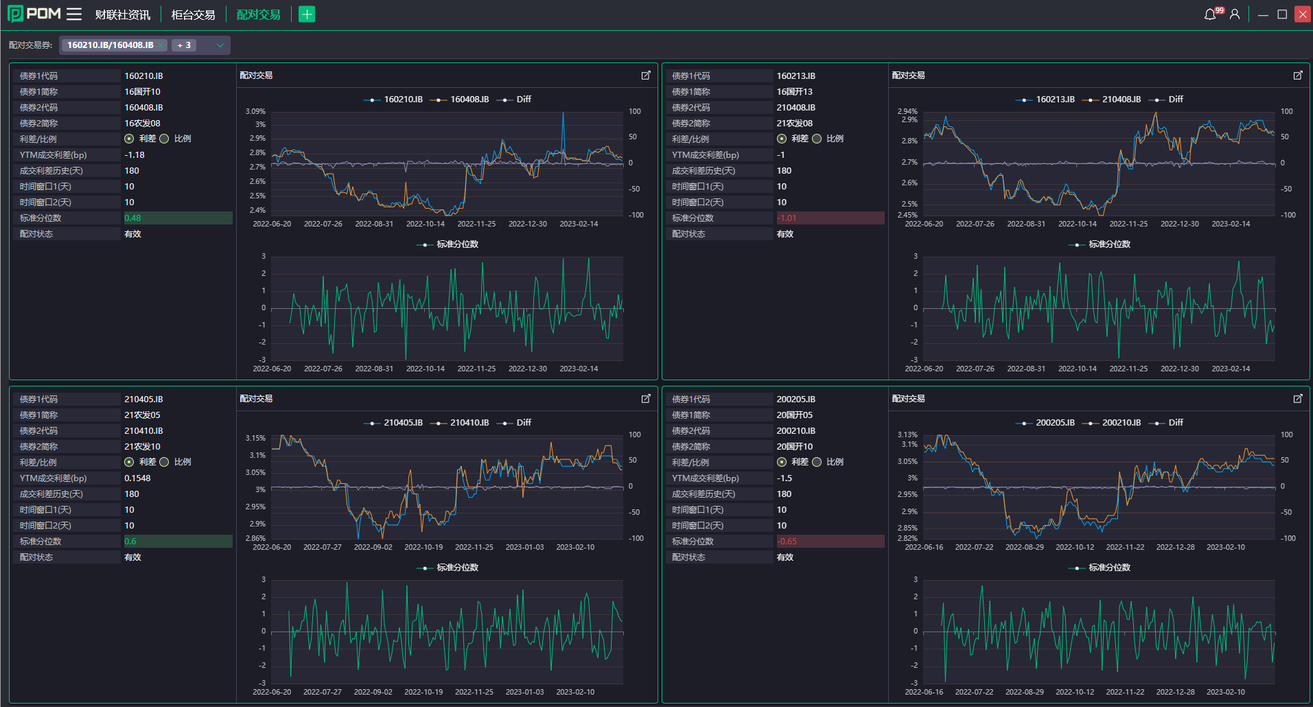Open the hamburger menu next to POM logo
This screenshot has width=1313, height=707.
click(x=74, y=14)
